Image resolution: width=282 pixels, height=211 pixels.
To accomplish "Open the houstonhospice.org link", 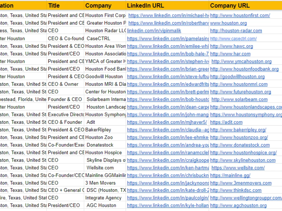I will pyautogui.click(x=243, y=153).
